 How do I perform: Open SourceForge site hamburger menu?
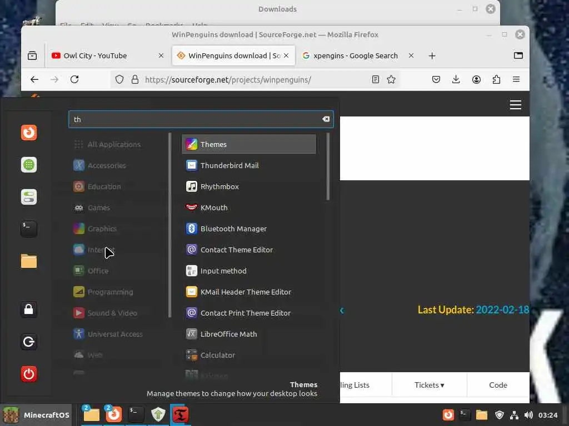(x=515, y=105)
